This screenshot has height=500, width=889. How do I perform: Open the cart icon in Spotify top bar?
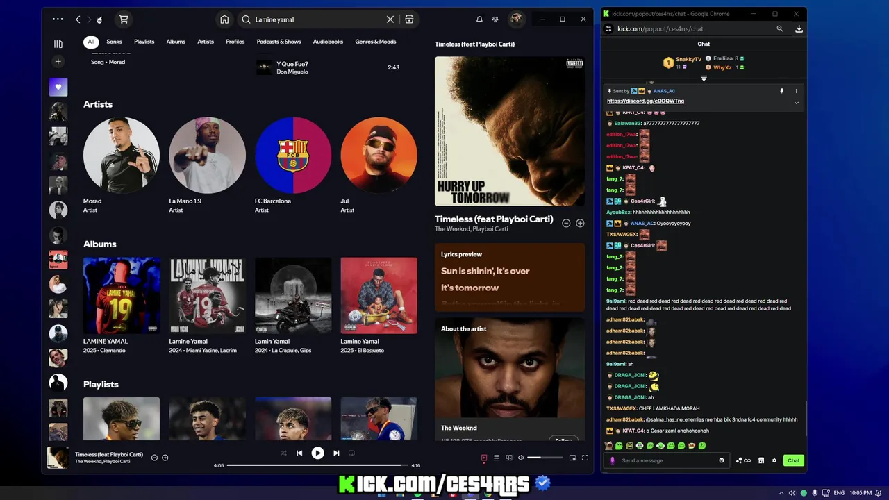[x=124, y=19]
